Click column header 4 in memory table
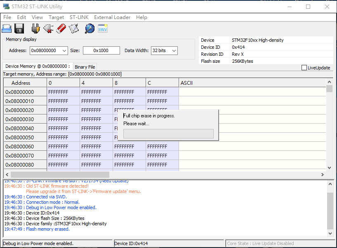Image resolution: width=337 pixels, height=248 pixels. [96, 83]
